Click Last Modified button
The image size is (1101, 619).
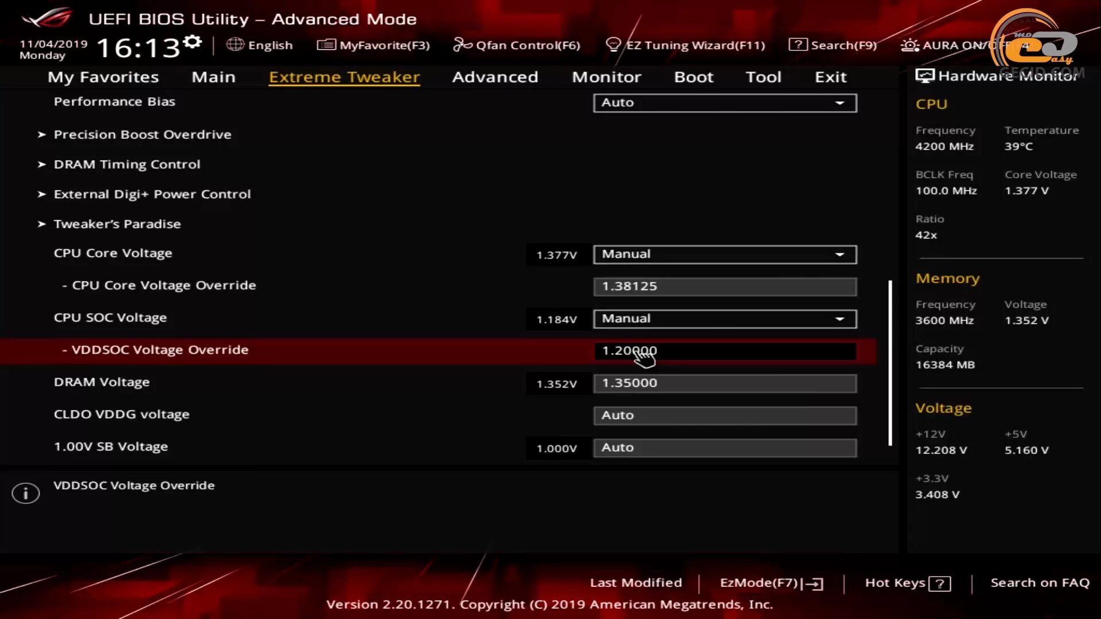(x=635, y=582)
